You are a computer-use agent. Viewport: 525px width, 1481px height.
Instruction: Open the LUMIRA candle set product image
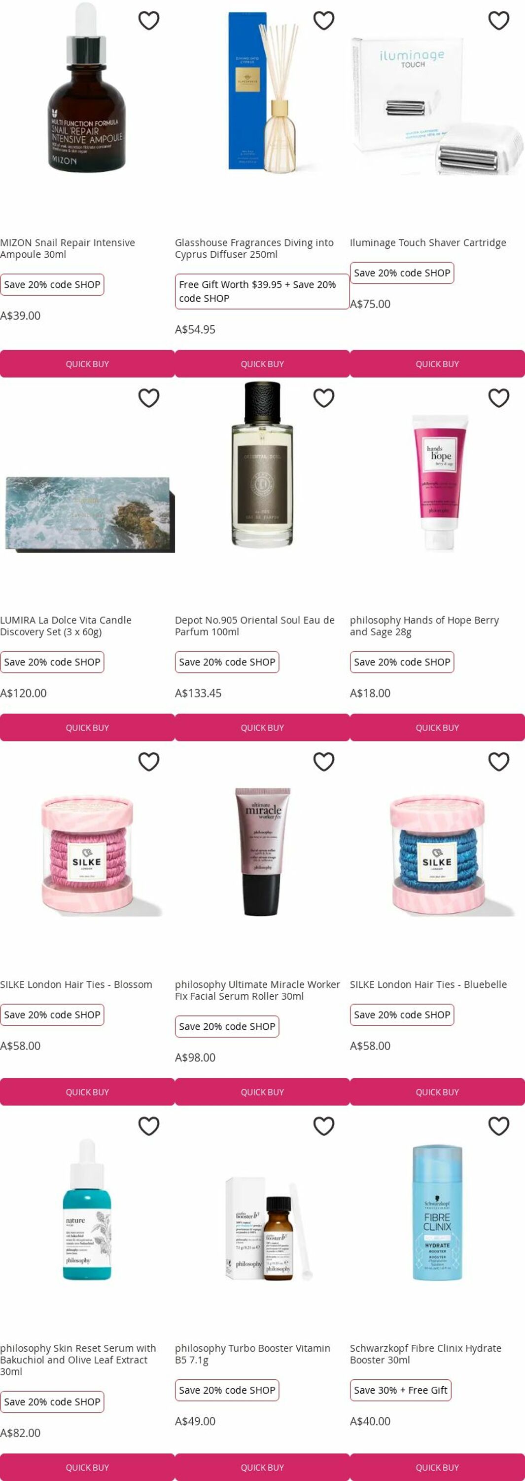click(x=87, y=513)
